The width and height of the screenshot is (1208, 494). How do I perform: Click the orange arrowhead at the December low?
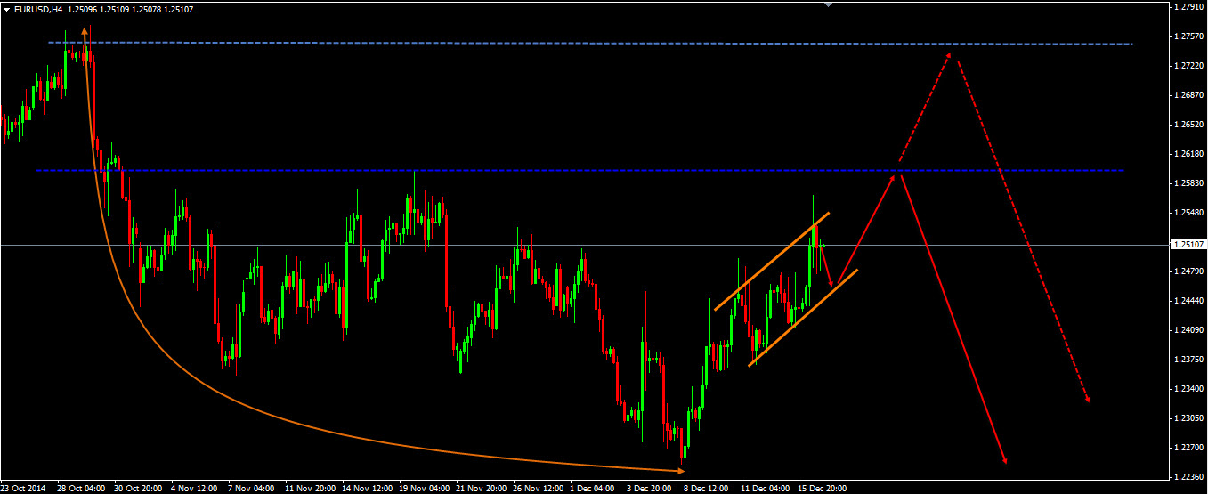pos(681,470)
